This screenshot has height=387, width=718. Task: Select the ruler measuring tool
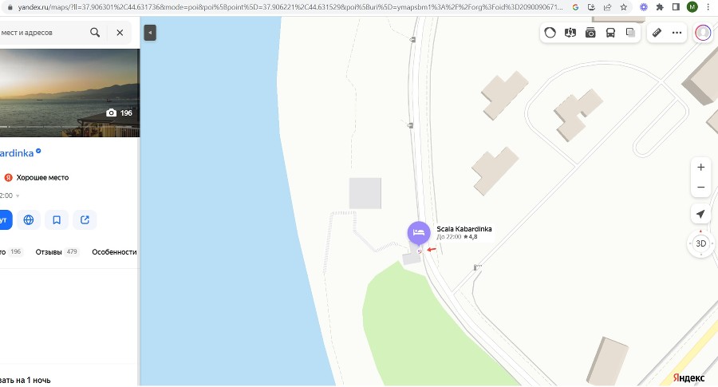(657, 33)
